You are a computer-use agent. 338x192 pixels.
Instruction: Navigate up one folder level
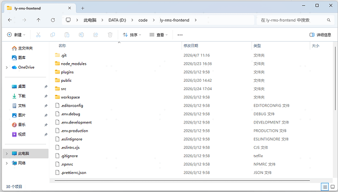pyautogui.click(x=38, y=20)
